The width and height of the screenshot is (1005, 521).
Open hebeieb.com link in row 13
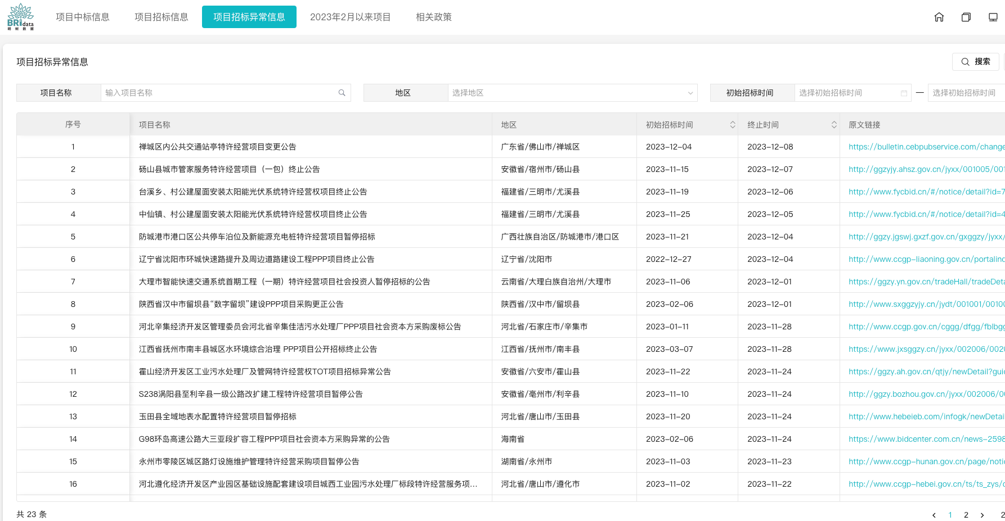pyautogui.click(x=926, y=416)
